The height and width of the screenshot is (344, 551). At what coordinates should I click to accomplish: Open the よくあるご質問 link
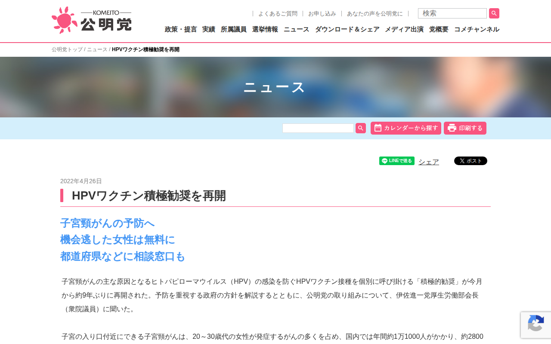278,14
